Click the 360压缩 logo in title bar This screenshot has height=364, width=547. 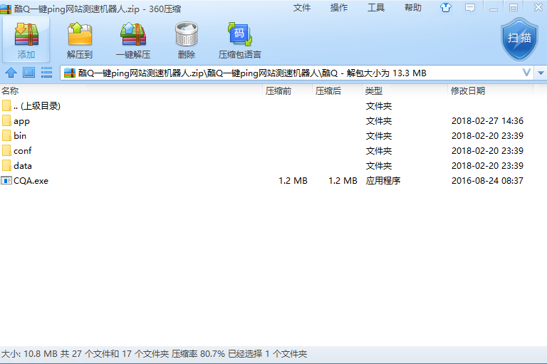(6, 9)
